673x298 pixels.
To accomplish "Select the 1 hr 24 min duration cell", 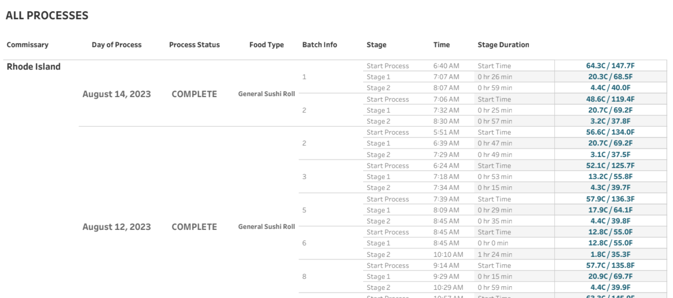I will tap(495, 255).
